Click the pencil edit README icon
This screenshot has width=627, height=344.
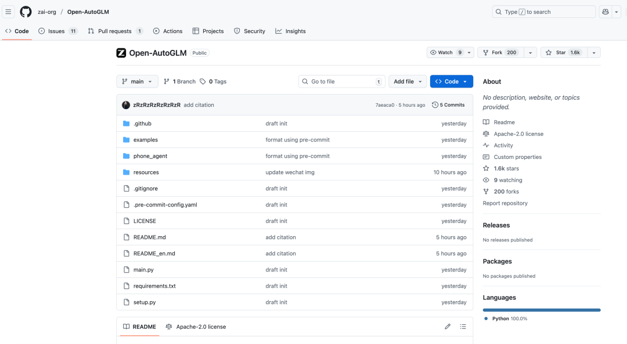448,327
